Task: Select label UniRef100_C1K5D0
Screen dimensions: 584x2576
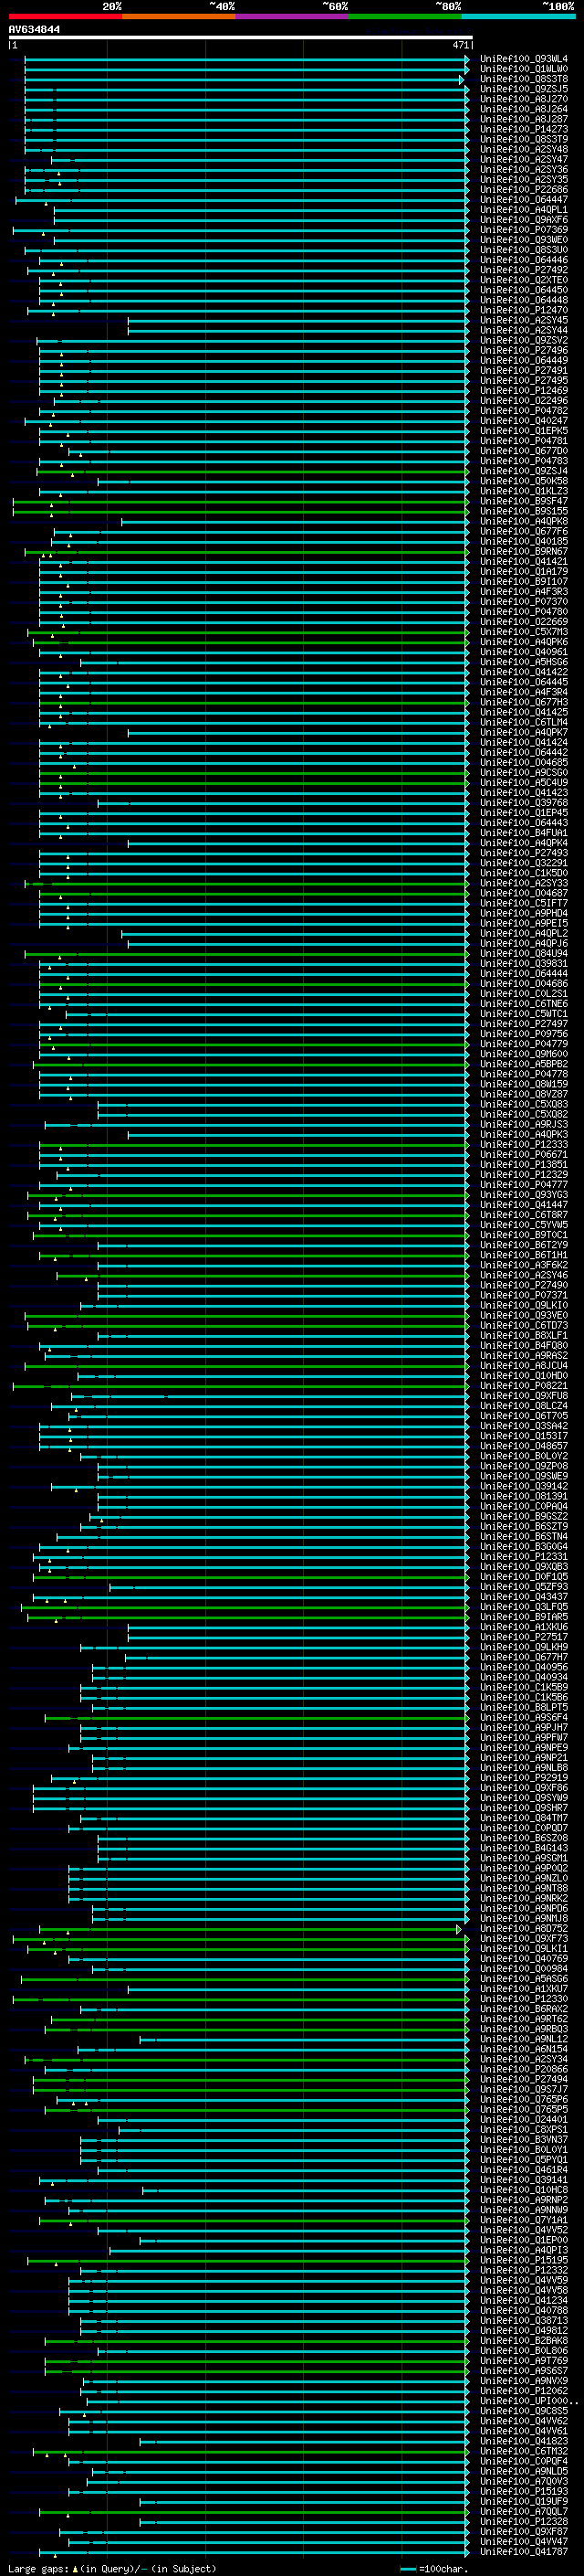Action: point(523,873)
